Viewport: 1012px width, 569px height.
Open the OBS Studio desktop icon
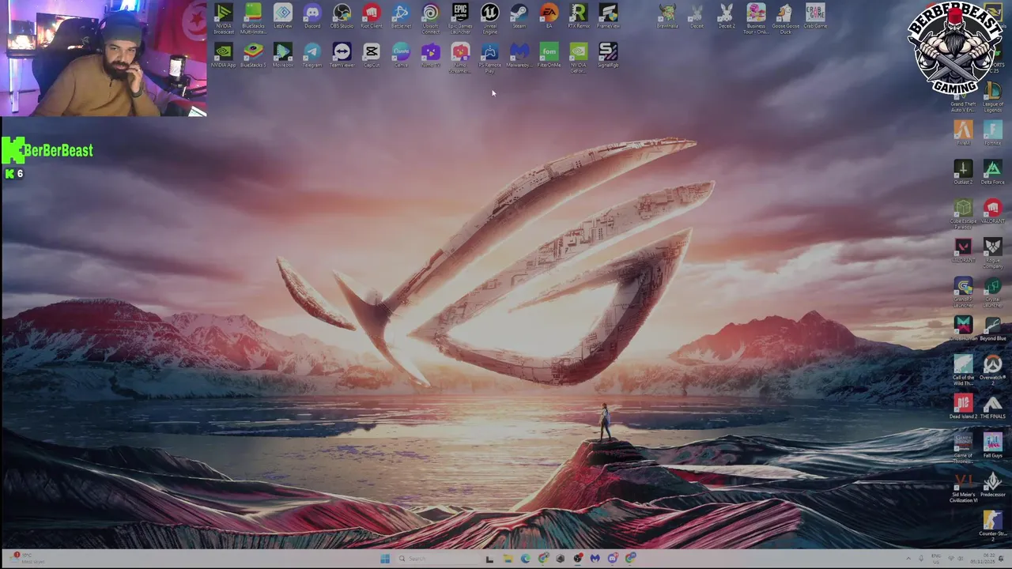click(342, 16)
